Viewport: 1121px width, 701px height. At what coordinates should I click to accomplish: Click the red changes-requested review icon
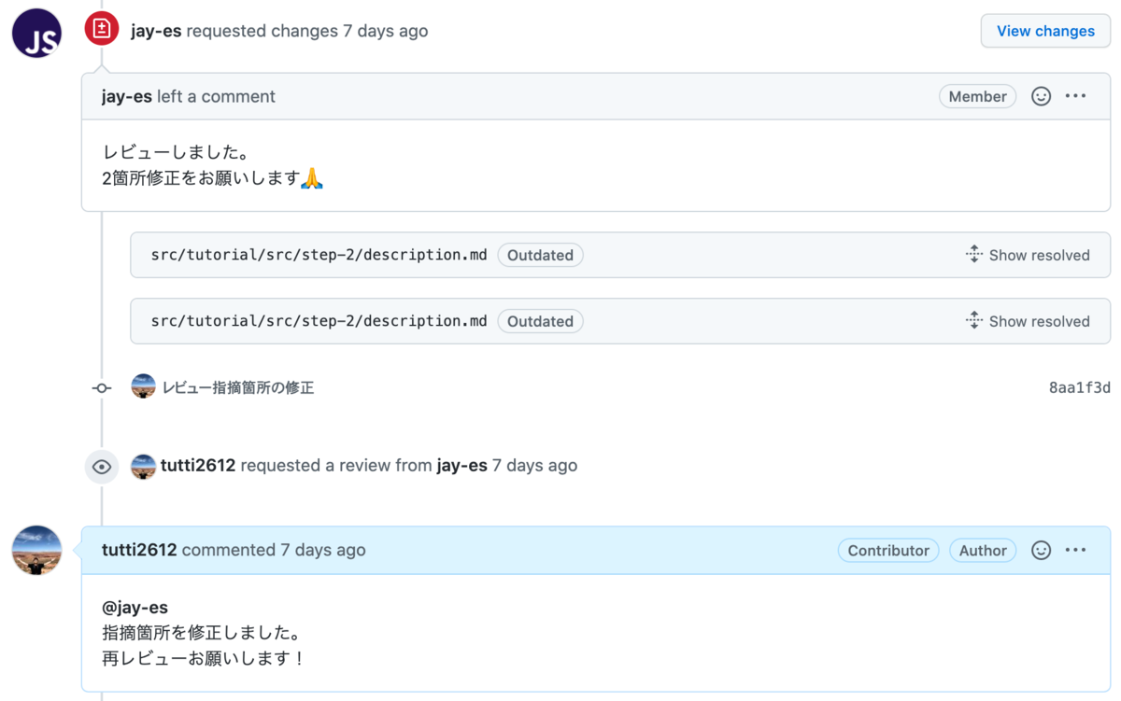[x=101, y=29]
